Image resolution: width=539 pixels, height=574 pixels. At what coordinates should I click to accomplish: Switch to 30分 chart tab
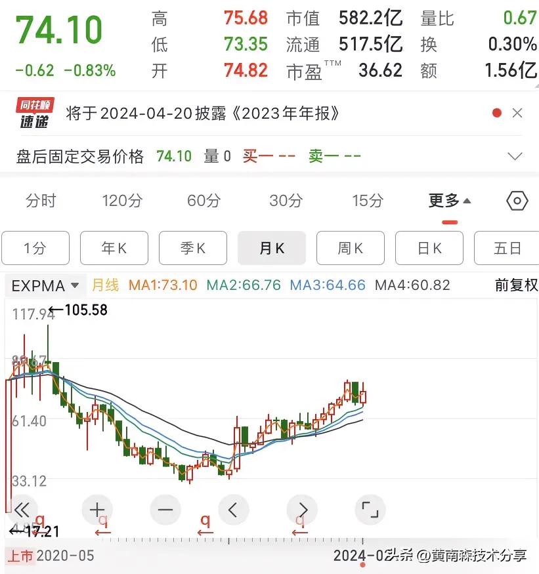click(x=286, y=201)
